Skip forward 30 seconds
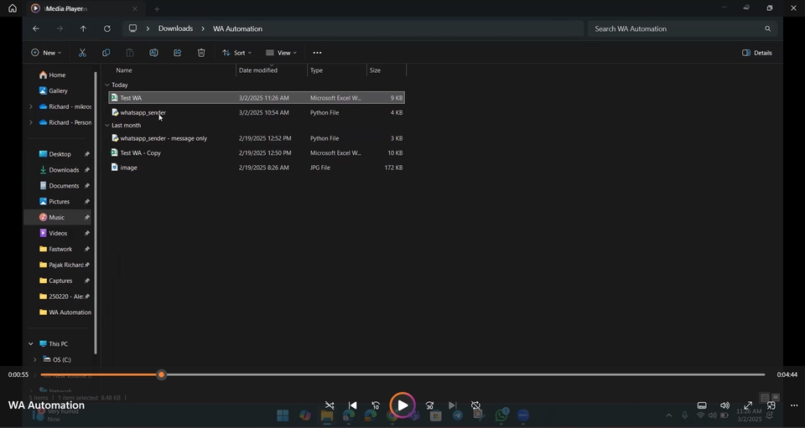805x428 pixels. click(x=429, y=405)
